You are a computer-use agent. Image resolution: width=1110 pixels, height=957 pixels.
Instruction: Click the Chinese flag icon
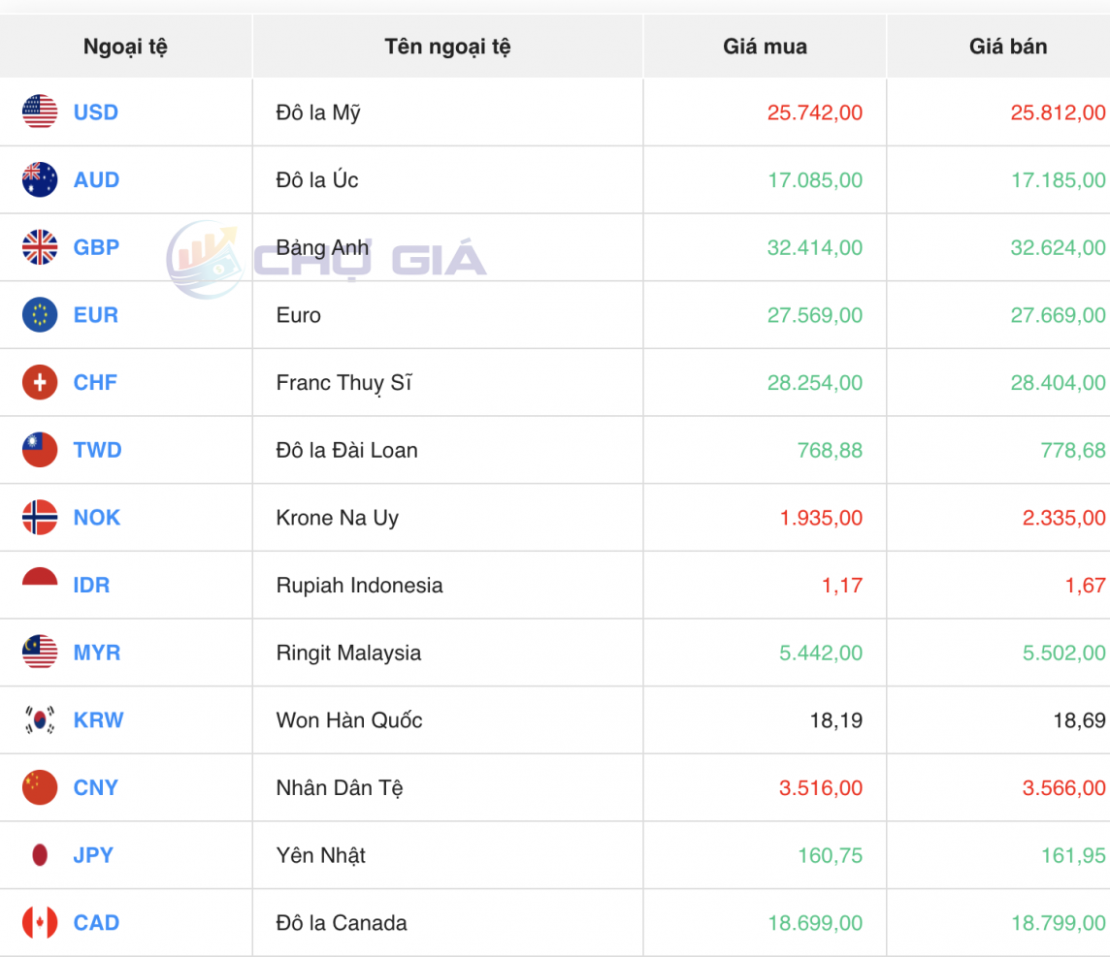pos(39,787)
